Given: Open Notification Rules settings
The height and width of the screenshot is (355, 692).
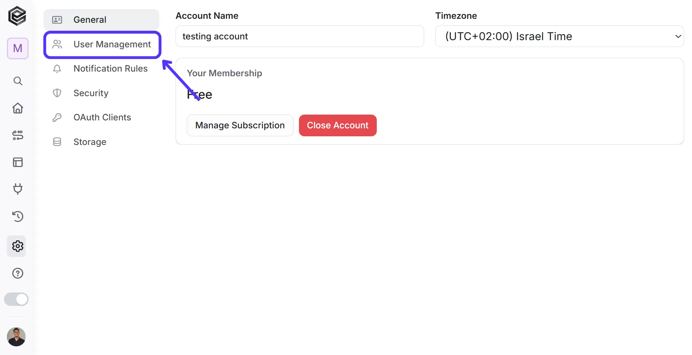Looking at the screenshot, I should pos(101,69).
